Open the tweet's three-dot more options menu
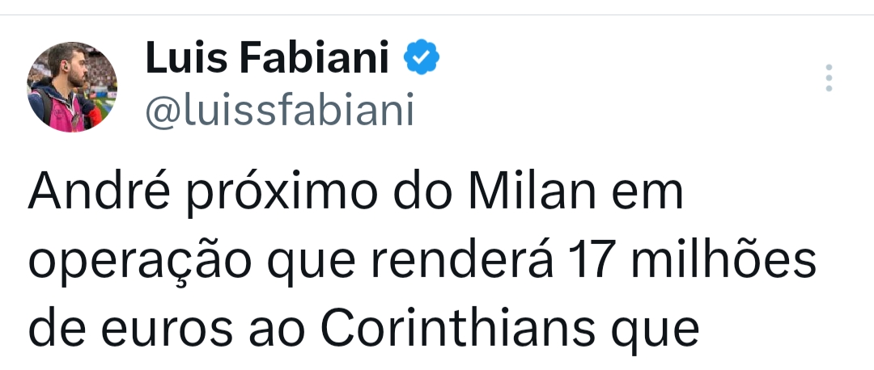 pos(828,78)
